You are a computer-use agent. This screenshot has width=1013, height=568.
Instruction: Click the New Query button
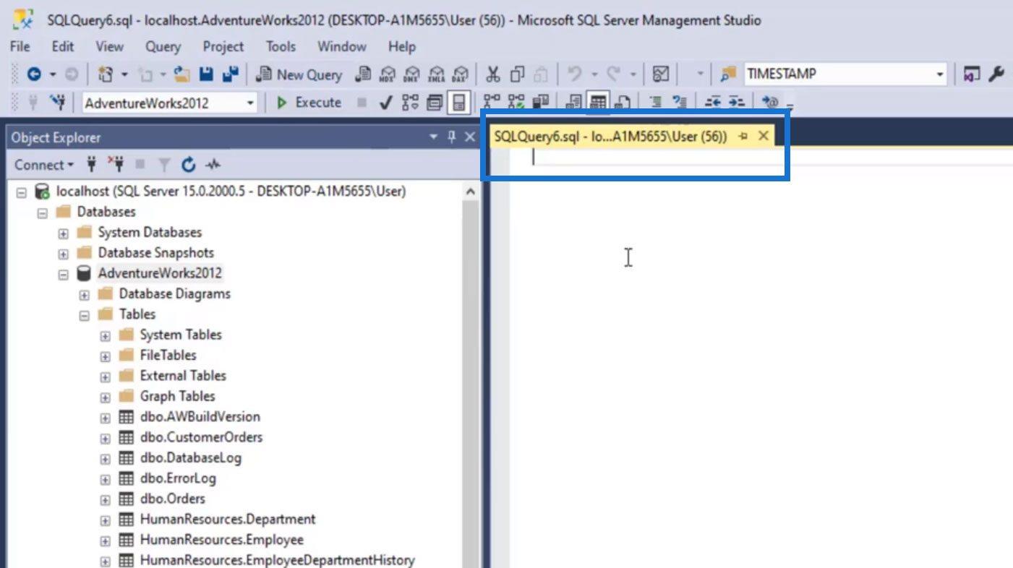(x=299, y=74)
